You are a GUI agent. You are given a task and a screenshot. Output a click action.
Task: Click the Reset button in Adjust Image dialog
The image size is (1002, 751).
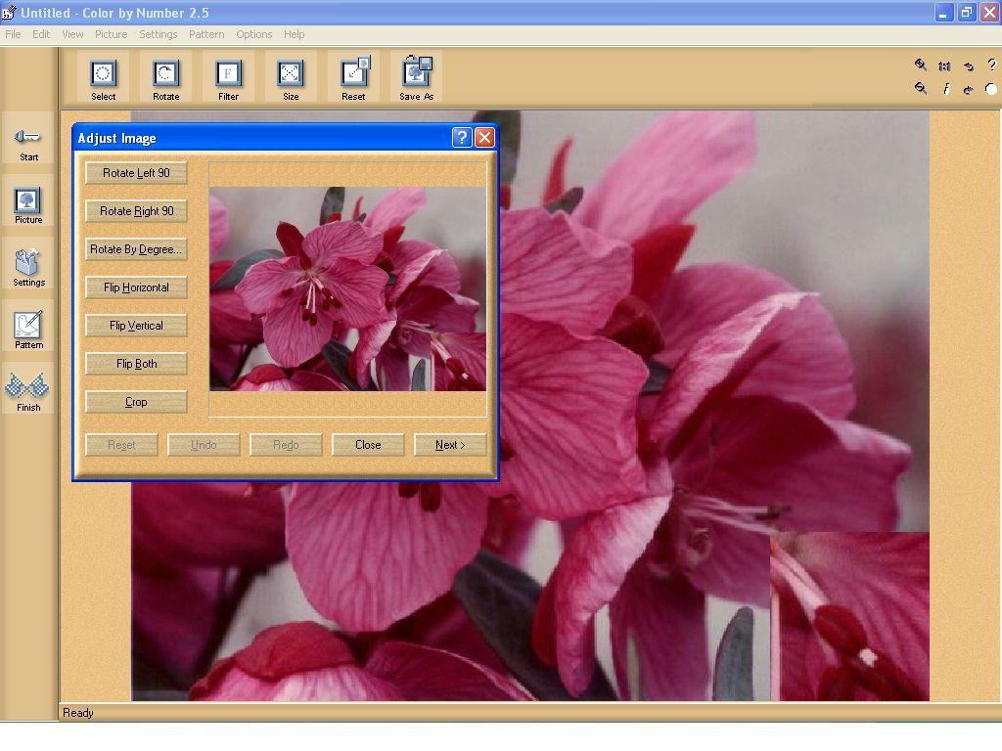coord(121,445)
